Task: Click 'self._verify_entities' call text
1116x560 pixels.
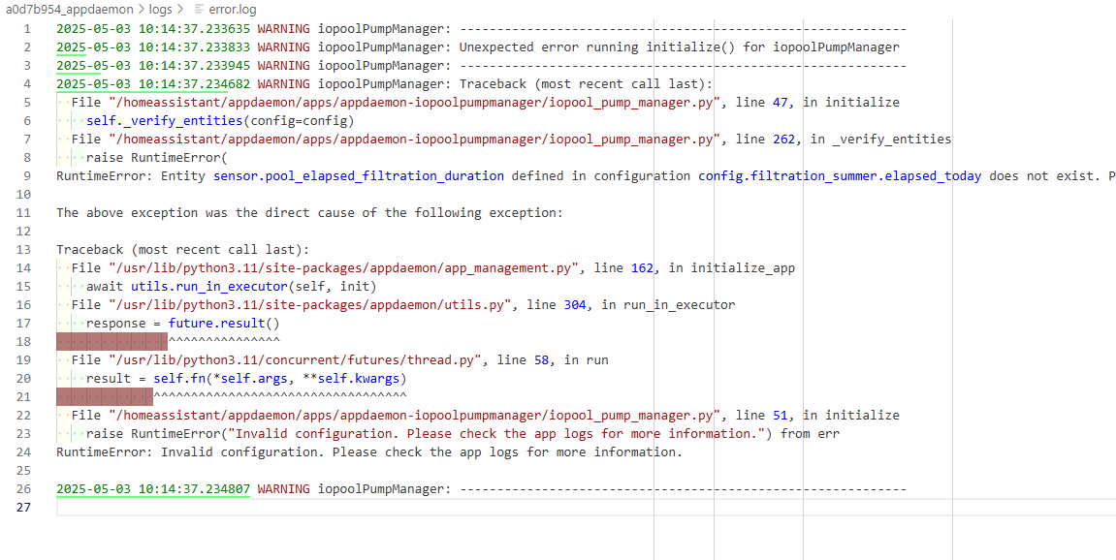Action: click(165, 121)
